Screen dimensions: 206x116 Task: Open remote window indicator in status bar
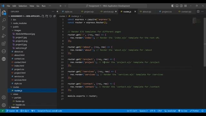3,111
